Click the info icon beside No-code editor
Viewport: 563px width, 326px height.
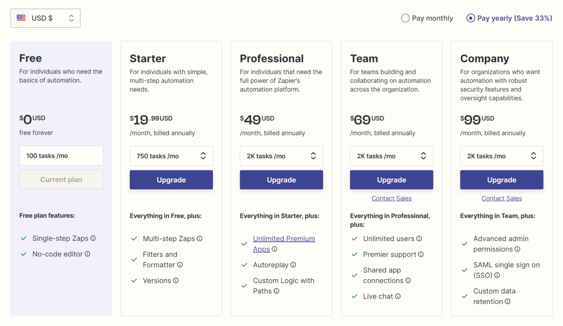coord(87,254)
